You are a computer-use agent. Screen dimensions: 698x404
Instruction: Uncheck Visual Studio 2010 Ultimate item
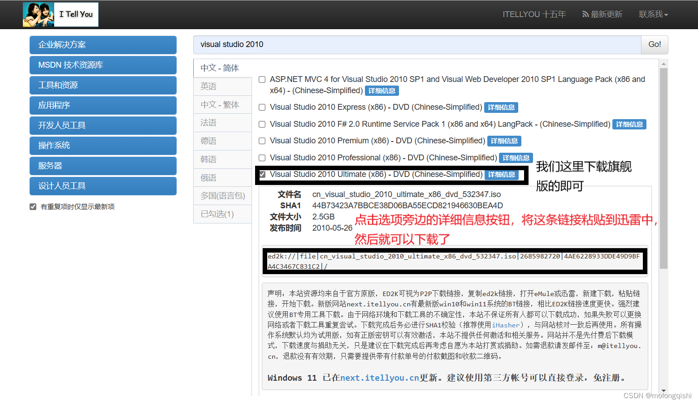click(262, 175)
